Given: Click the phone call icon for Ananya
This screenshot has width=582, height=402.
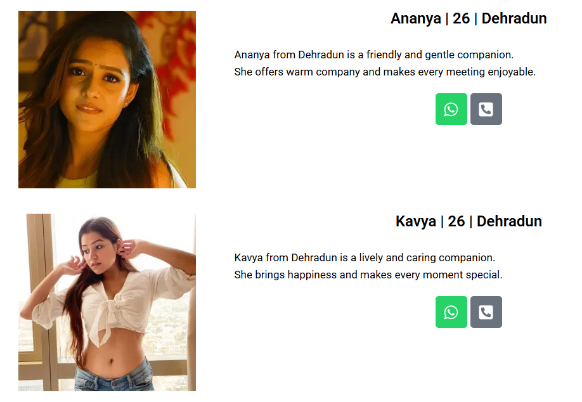Looking at the screenshot, I should pyautogui.click(x=486, y=109).
